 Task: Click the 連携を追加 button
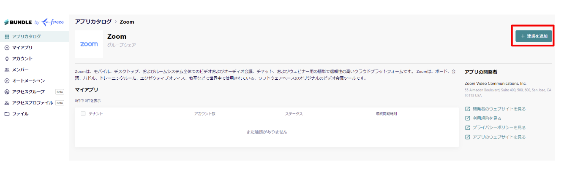[533, 36]
